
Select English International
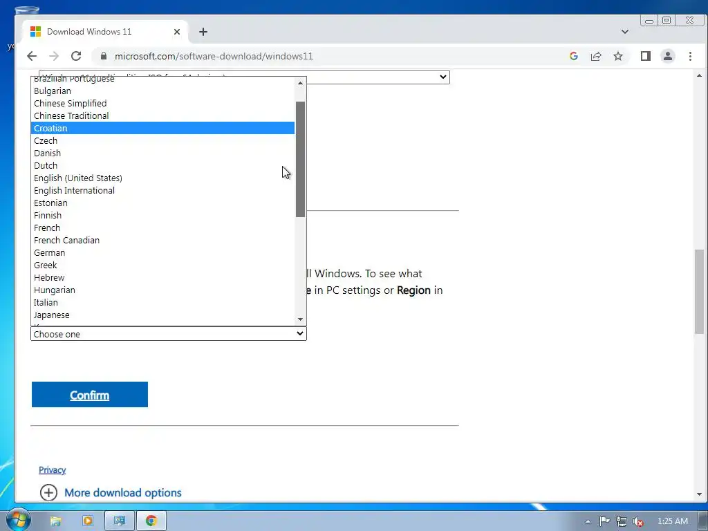162,191
